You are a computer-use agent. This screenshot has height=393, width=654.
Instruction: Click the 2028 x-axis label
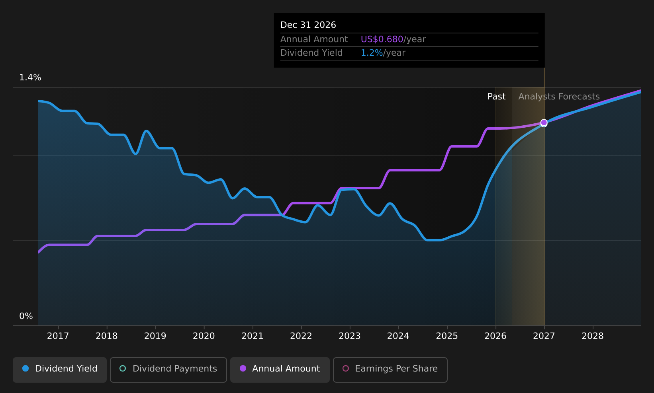tap(593, 336)
